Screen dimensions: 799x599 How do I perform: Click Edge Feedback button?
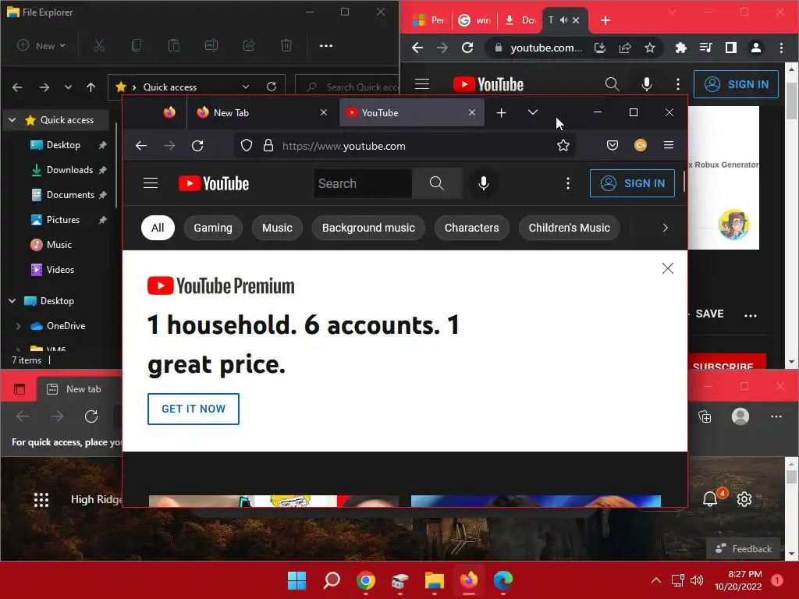click(x=743, y=548)
